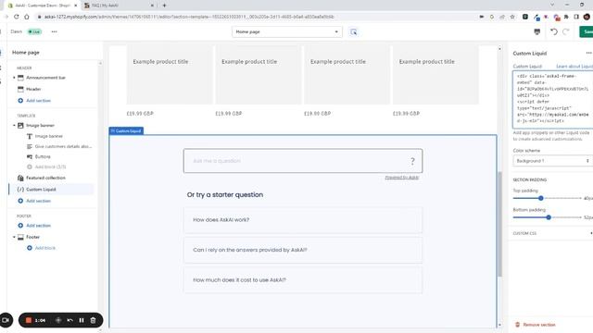The width and height of the screenshot is (593, 333).
Task: Open browser tab search chevron
Action: [552, 5]
